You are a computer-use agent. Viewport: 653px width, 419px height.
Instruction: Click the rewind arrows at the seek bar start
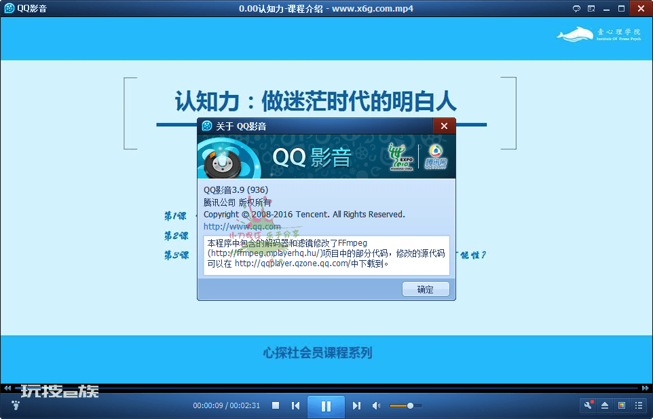coord(7,388)
